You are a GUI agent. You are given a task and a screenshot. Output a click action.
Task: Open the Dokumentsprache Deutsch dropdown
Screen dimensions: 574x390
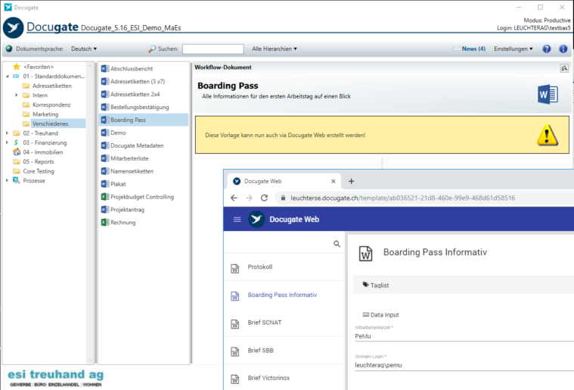click(84, 48)
